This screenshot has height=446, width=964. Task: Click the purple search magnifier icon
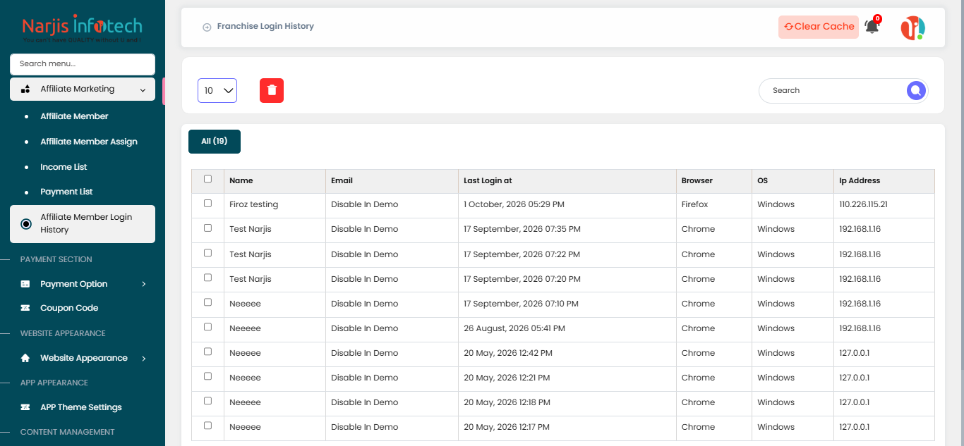[x=916, y=90]
